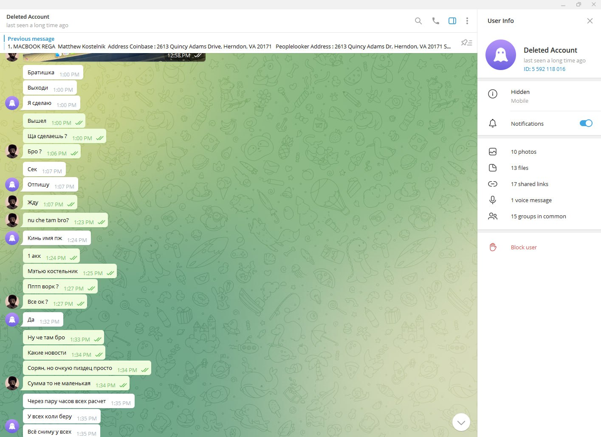Click the avatar beside the 'Бро ?' message
The image size is (601, 437).
click(x=12, y=151)
